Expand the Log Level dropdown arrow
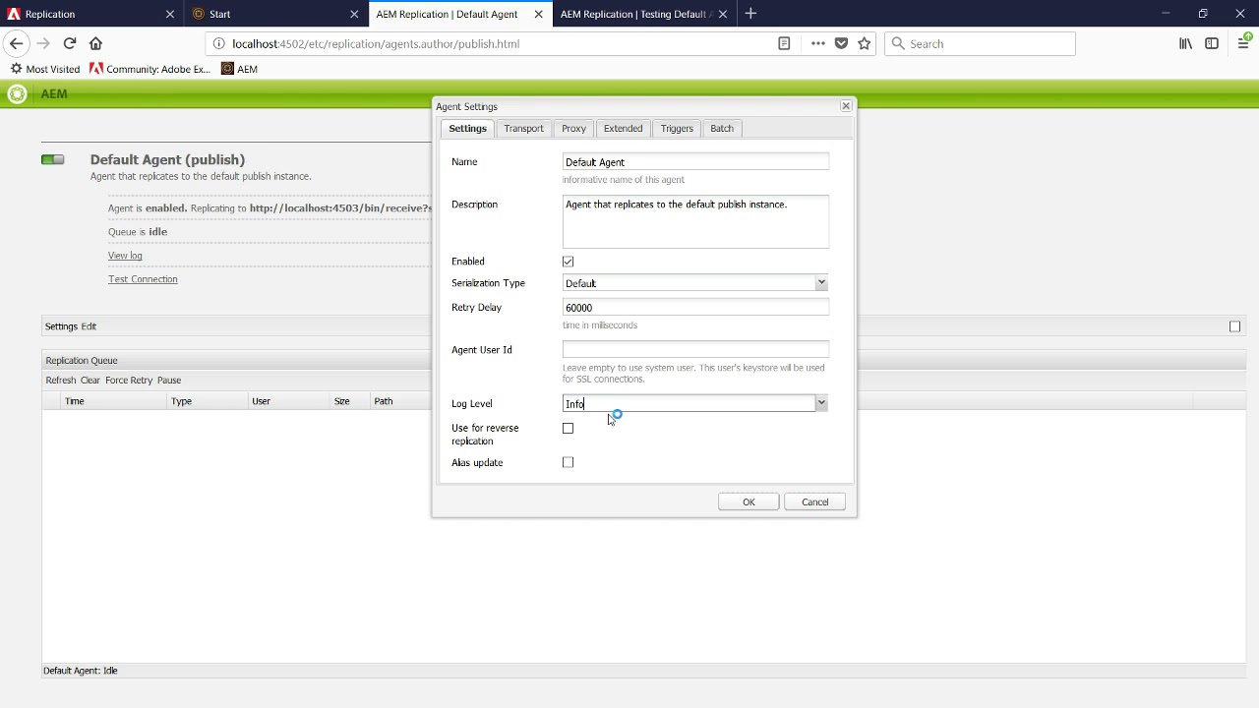The image size is (1259, 708). [821, 403]
